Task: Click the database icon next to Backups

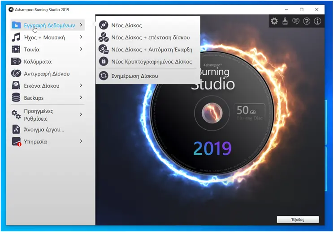Action: click(16, 98)
